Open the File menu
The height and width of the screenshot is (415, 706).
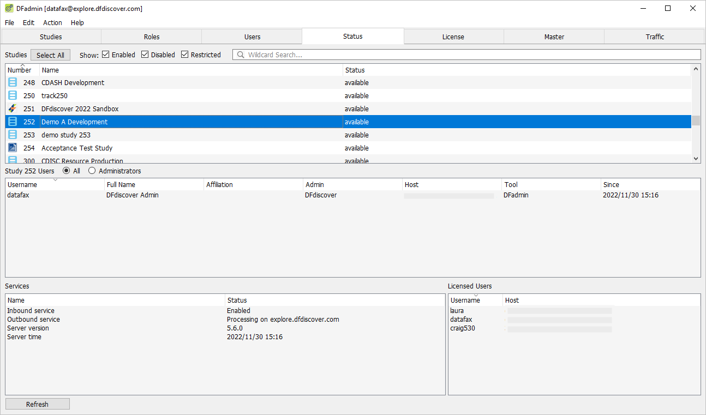click(x=9, y=22)
